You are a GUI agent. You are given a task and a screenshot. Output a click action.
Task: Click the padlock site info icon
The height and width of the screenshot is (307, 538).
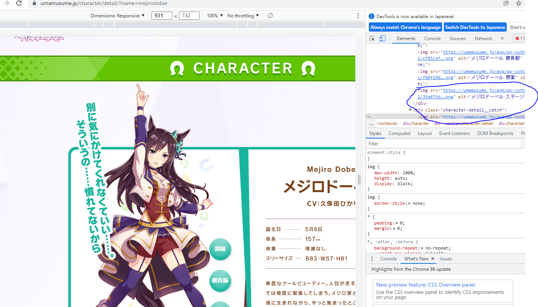point(34,3)
